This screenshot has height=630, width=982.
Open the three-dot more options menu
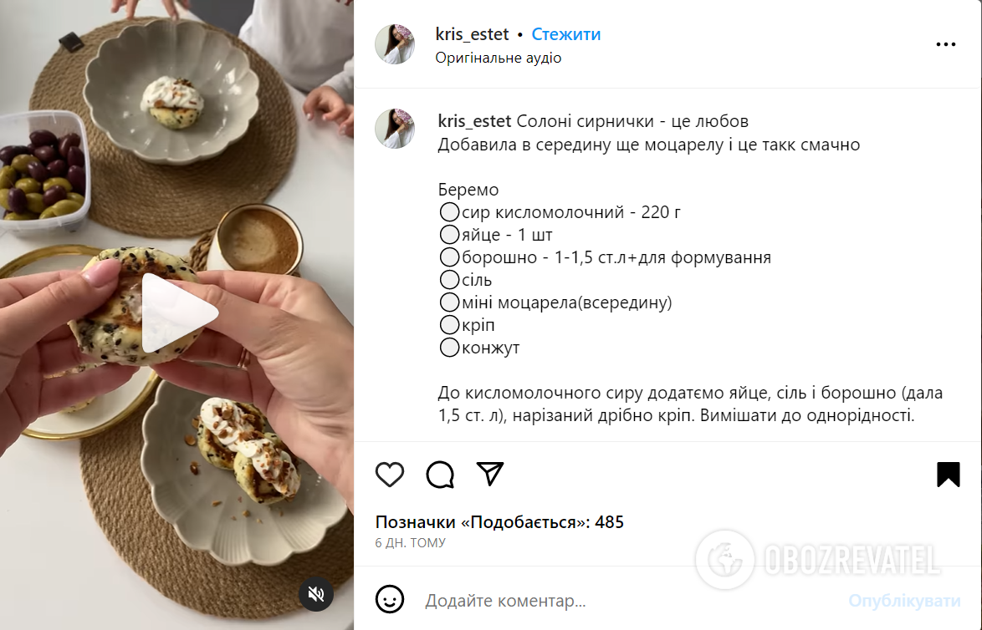pos(946,44)
